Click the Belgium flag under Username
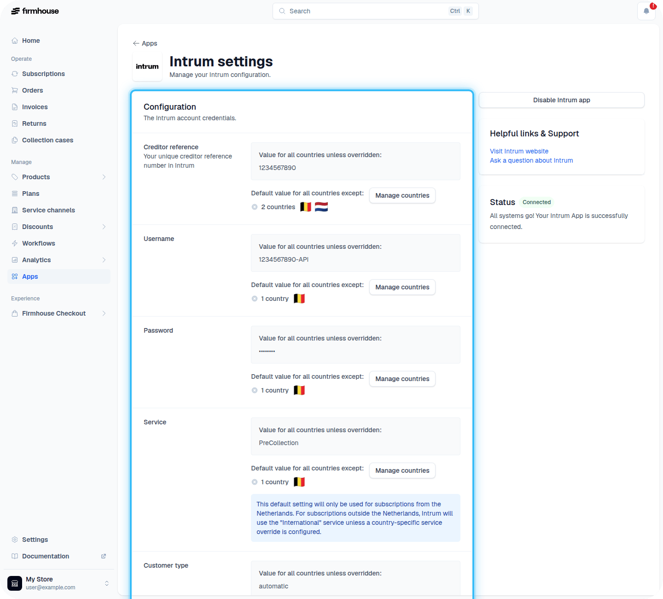Screen dimensions: 663x599 coord(299,299)
